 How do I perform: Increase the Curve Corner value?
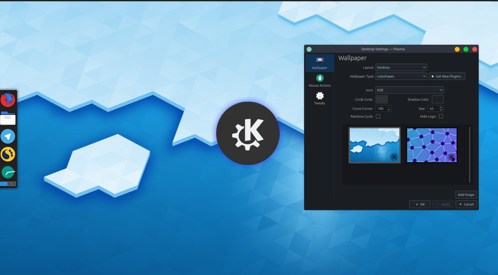[389, 107]
